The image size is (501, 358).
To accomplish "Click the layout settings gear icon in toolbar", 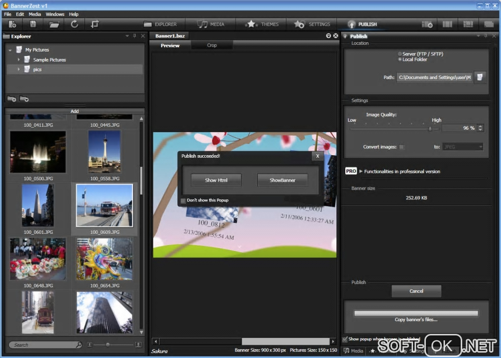I will [x=427, y=24].
